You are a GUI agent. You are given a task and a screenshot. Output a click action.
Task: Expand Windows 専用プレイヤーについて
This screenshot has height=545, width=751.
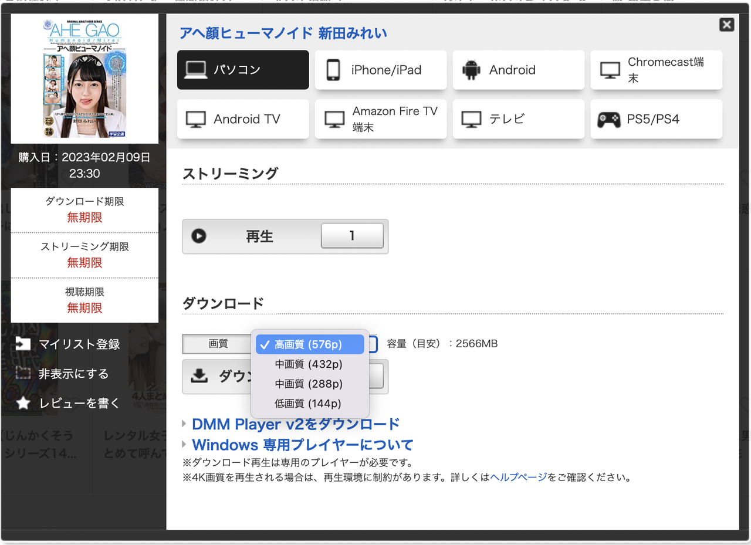click(303, 445)
